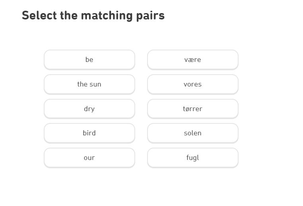This screenshot has width=303, height=206.
Task: Choose the "dry" card
Action: (89, 109)
